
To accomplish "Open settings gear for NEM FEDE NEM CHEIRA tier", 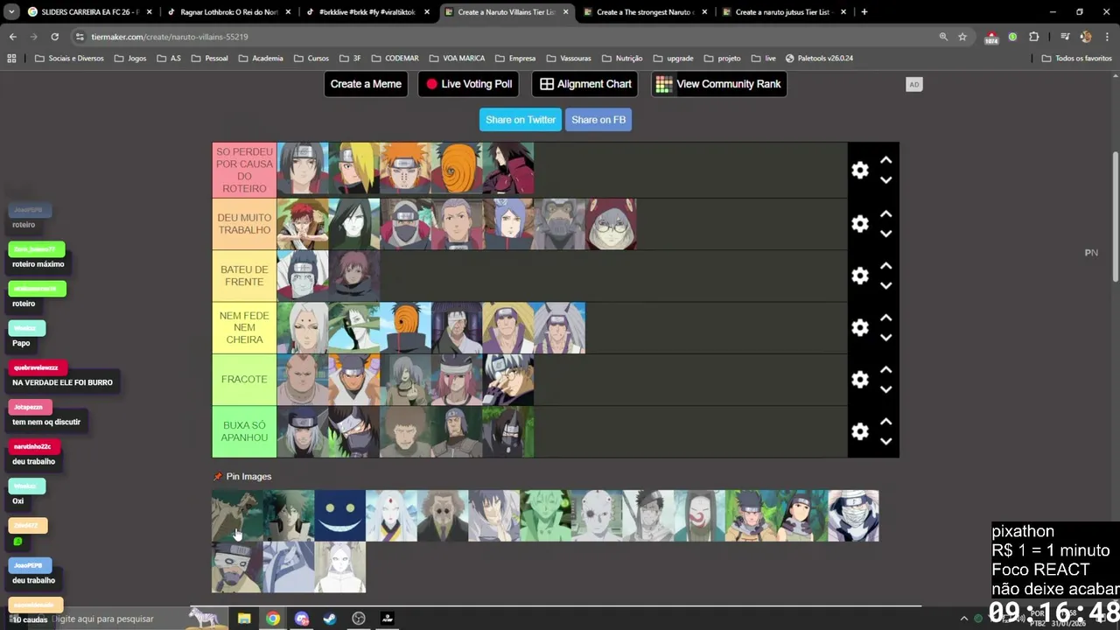I will [x=860, y=327].
